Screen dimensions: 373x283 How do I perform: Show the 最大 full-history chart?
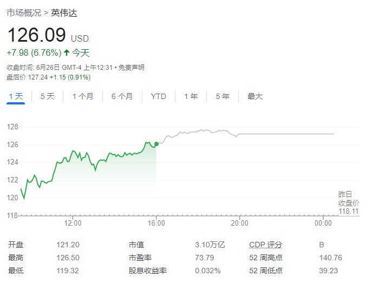pos(255,96)
